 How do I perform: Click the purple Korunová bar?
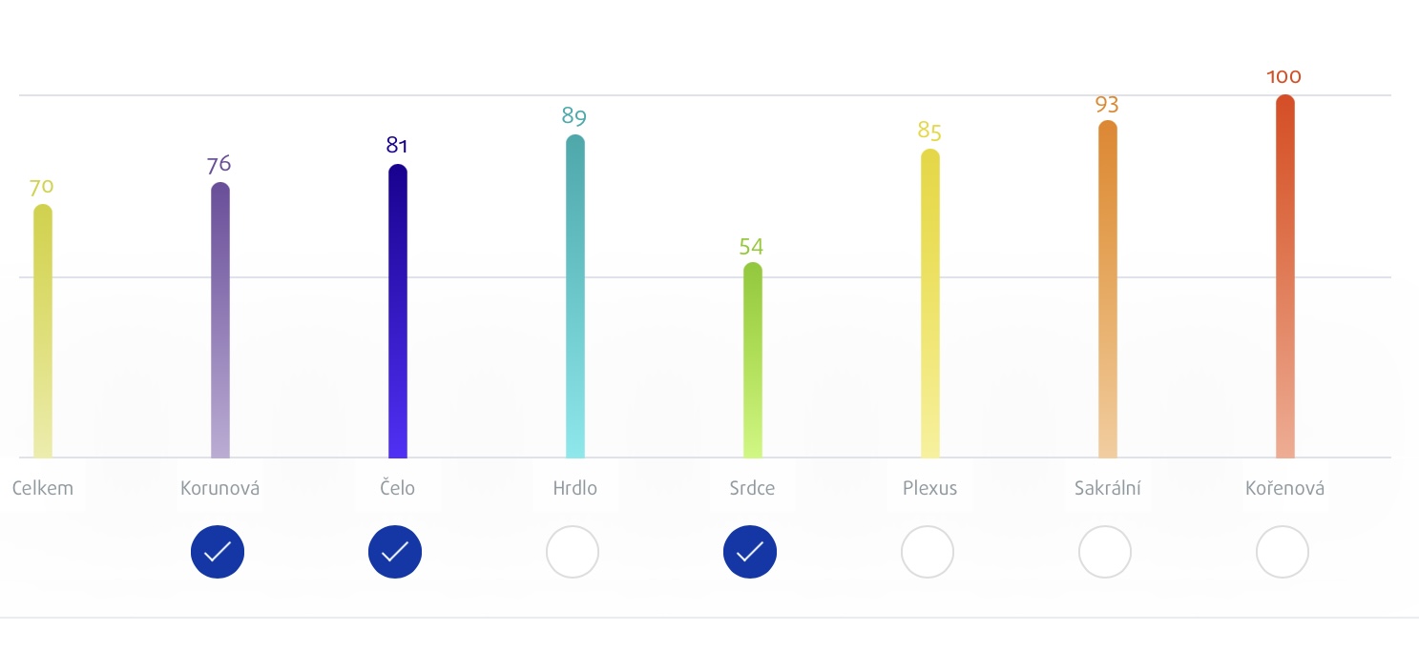click(x=220, y=320)
